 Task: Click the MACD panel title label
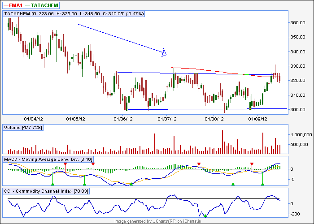[x=48, y=159]
